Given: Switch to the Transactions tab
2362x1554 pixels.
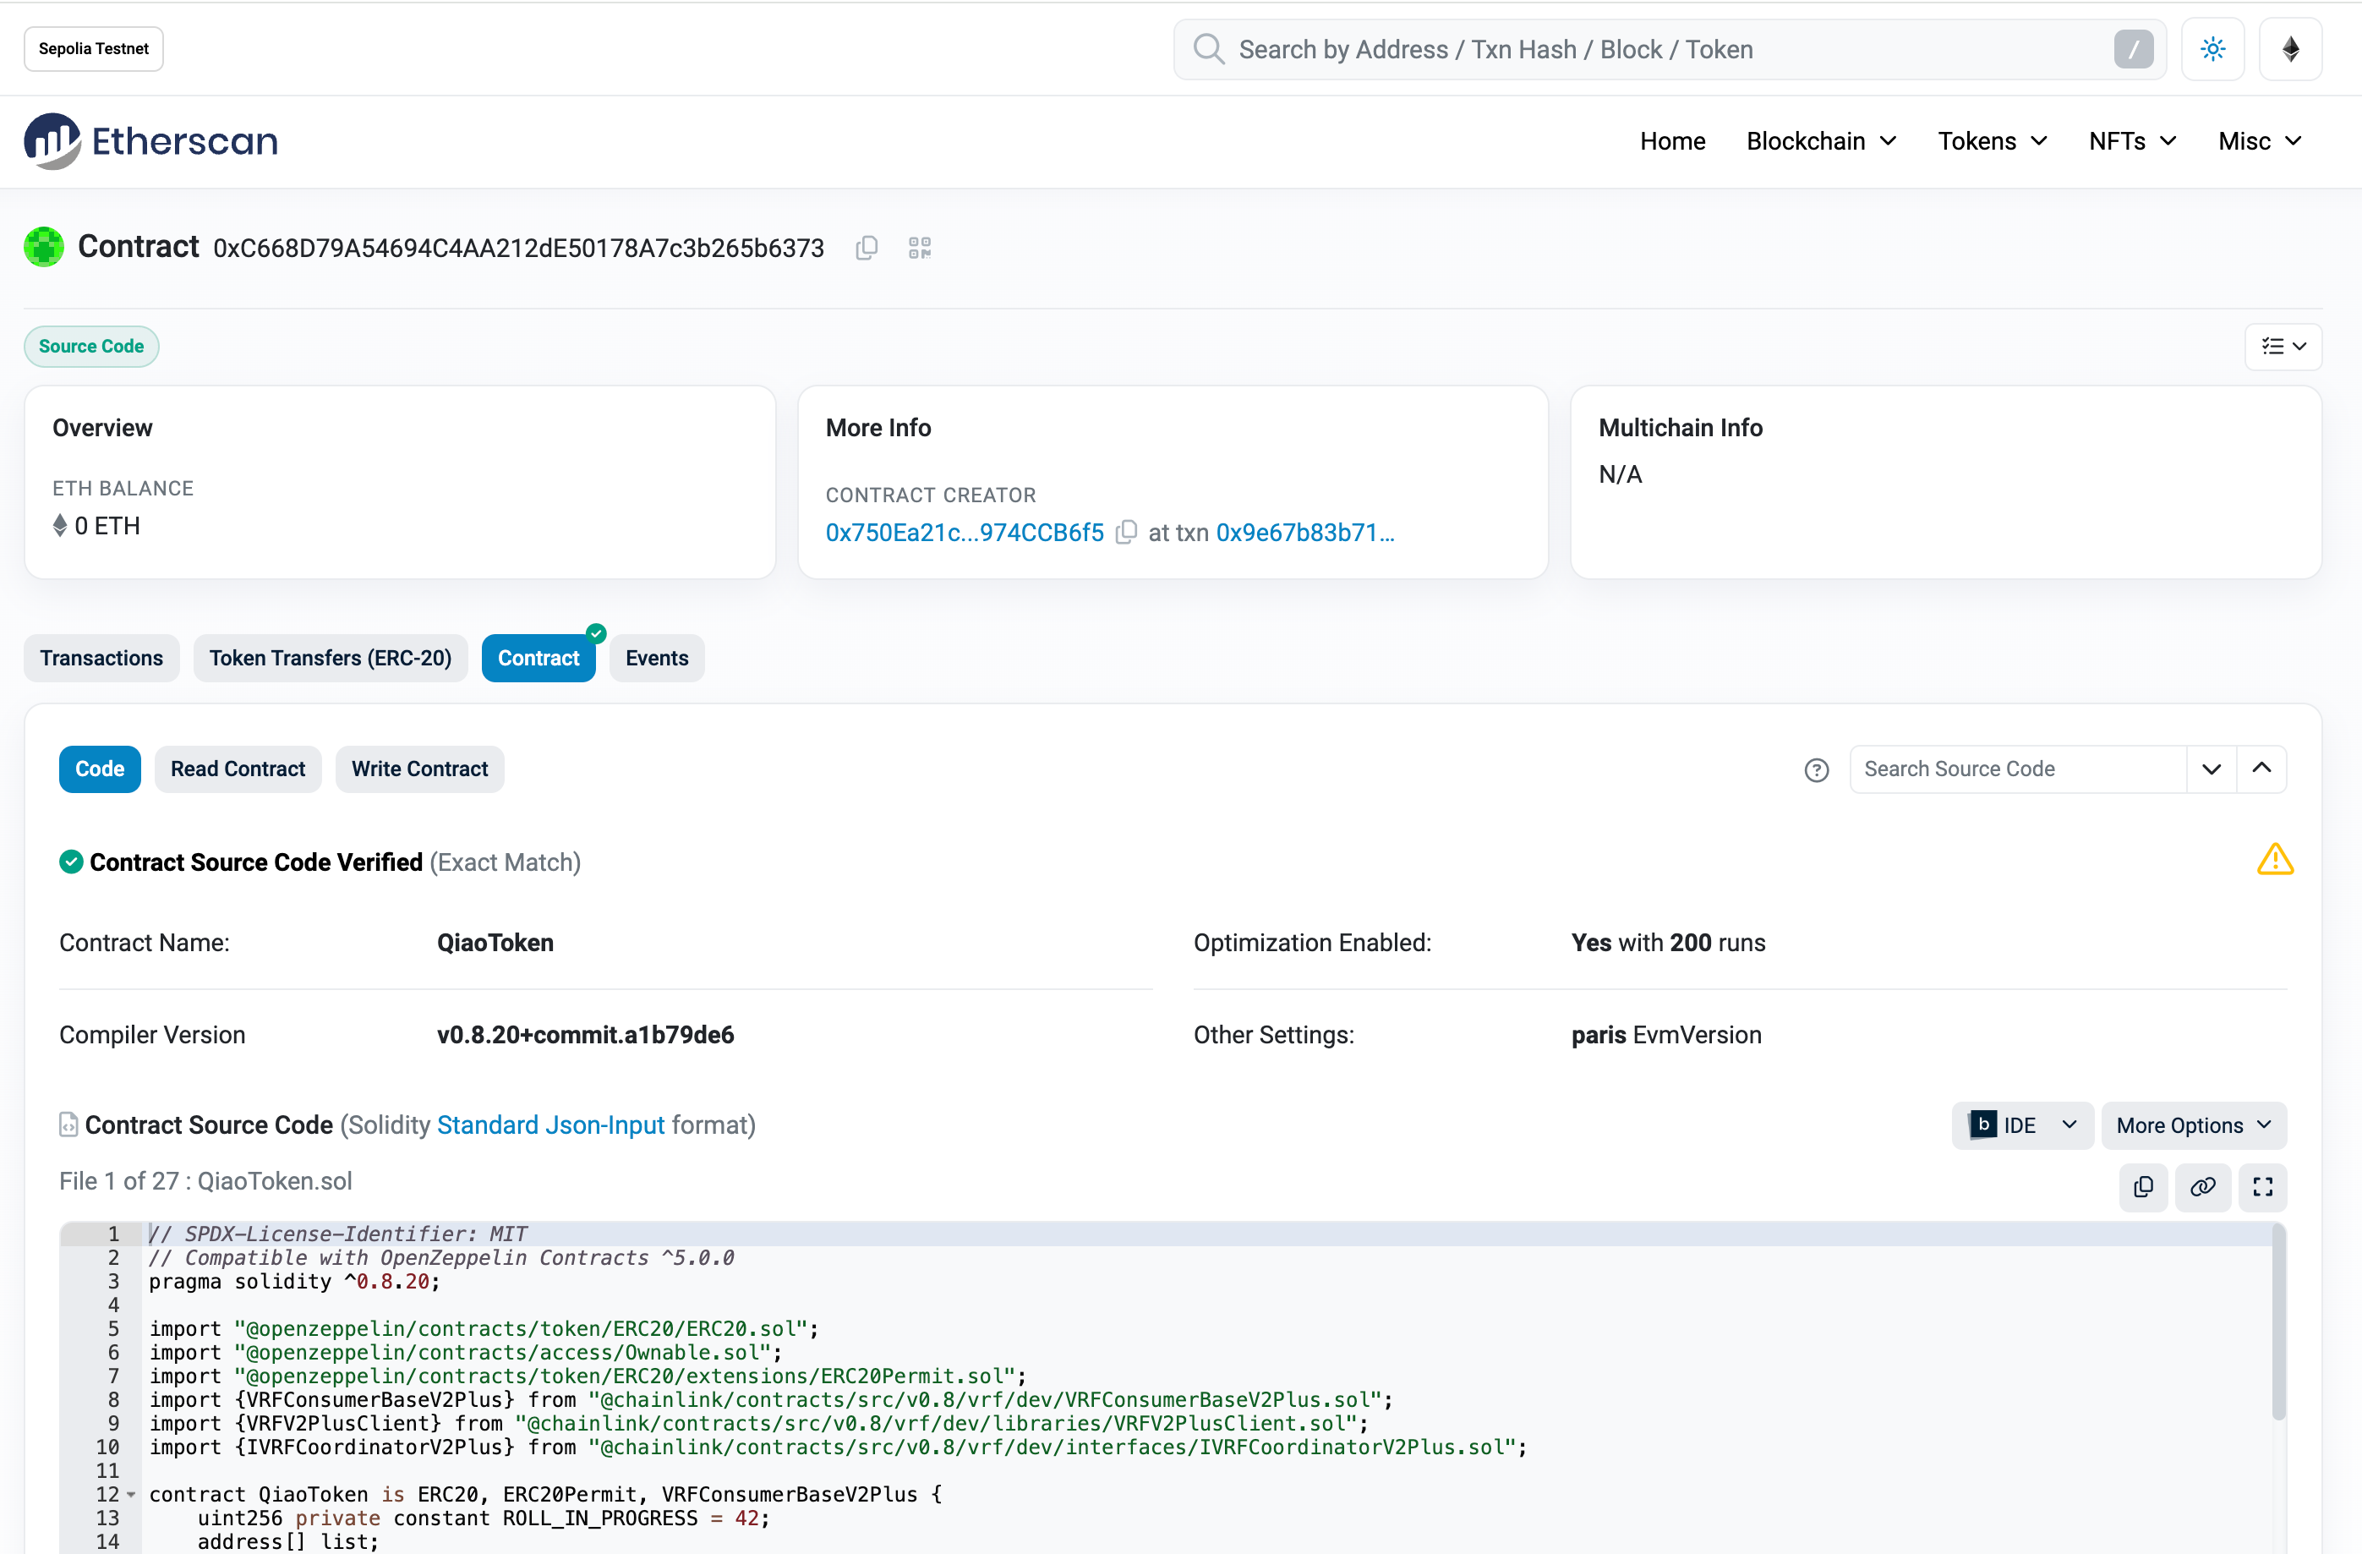Looking at the screenshot, I should [101, 658].
